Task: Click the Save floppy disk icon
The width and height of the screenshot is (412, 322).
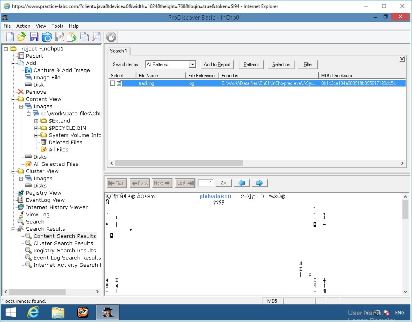Action: pyautogui.click(x=34, y=37)
